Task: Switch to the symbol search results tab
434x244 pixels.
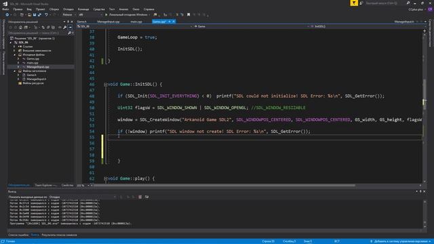Action: (59, 235)
